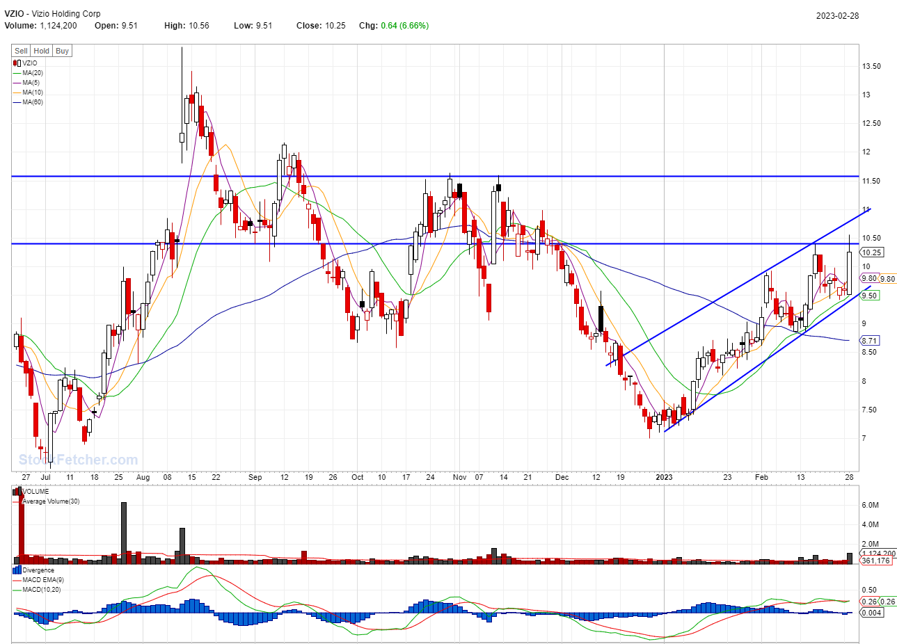The width and height of the screenshot is (897, 644).
Task: Click the Divergence legend icon
Action: (17, 570)
